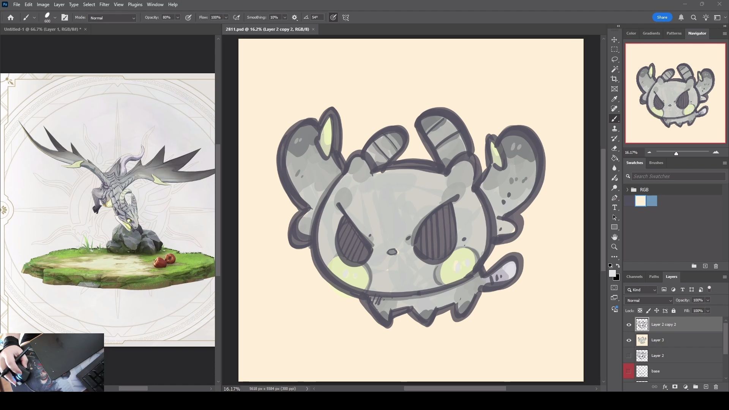The height and width of the screenshot is (410, 729).
Task: Click the Share button
Action: tap(662, 17)
